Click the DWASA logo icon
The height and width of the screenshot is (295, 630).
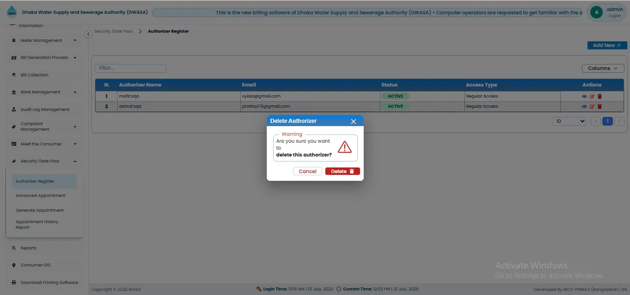pos(11,12)
